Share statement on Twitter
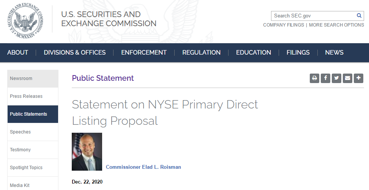 coord(336,78)
